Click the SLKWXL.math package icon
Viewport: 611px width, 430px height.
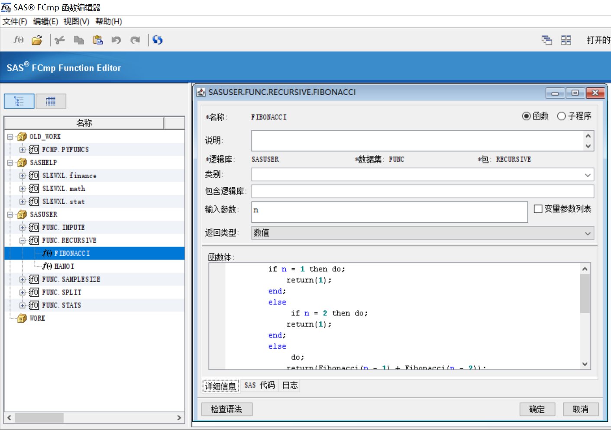(x=34, y=189)
